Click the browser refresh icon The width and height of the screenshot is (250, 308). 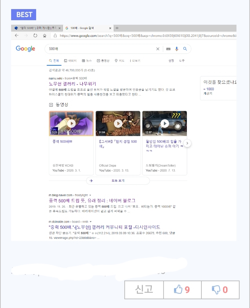tap(35, 35)
